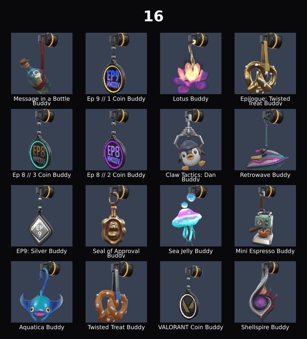Image resolution: width=307 pixels, height=339 pixels.
Task: Select the EP9: Silver Buddy diamond charm
Action: click(42, 215)
